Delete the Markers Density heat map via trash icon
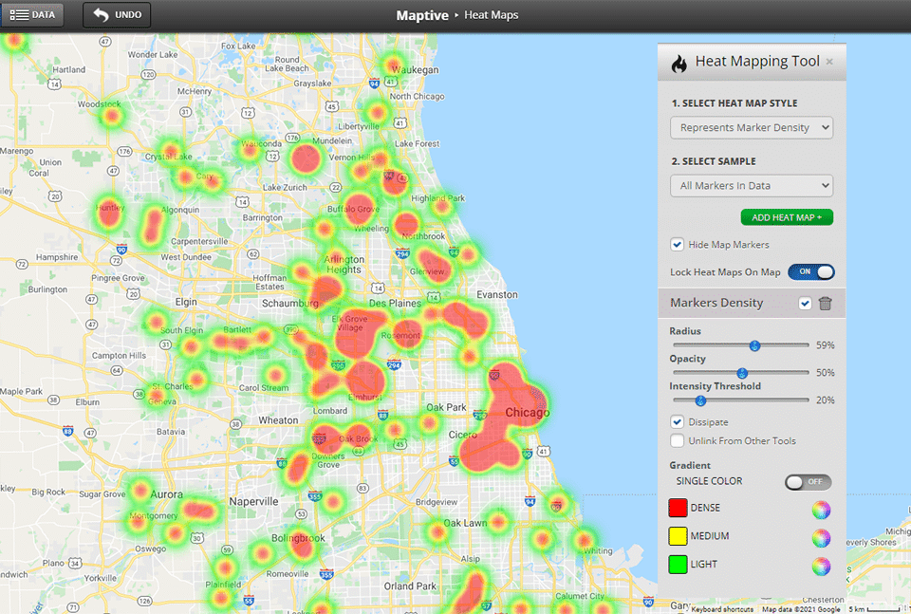911x614 pixels. tap(824, 302)
